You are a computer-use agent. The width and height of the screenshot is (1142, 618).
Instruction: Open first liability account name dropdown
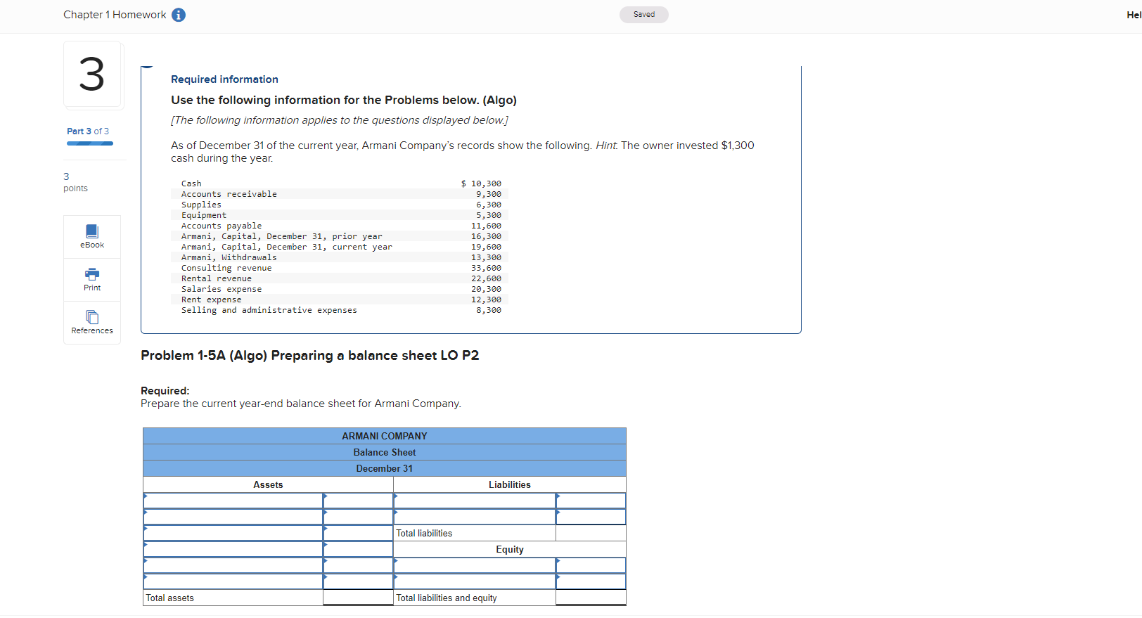click(x=475, y=501)
